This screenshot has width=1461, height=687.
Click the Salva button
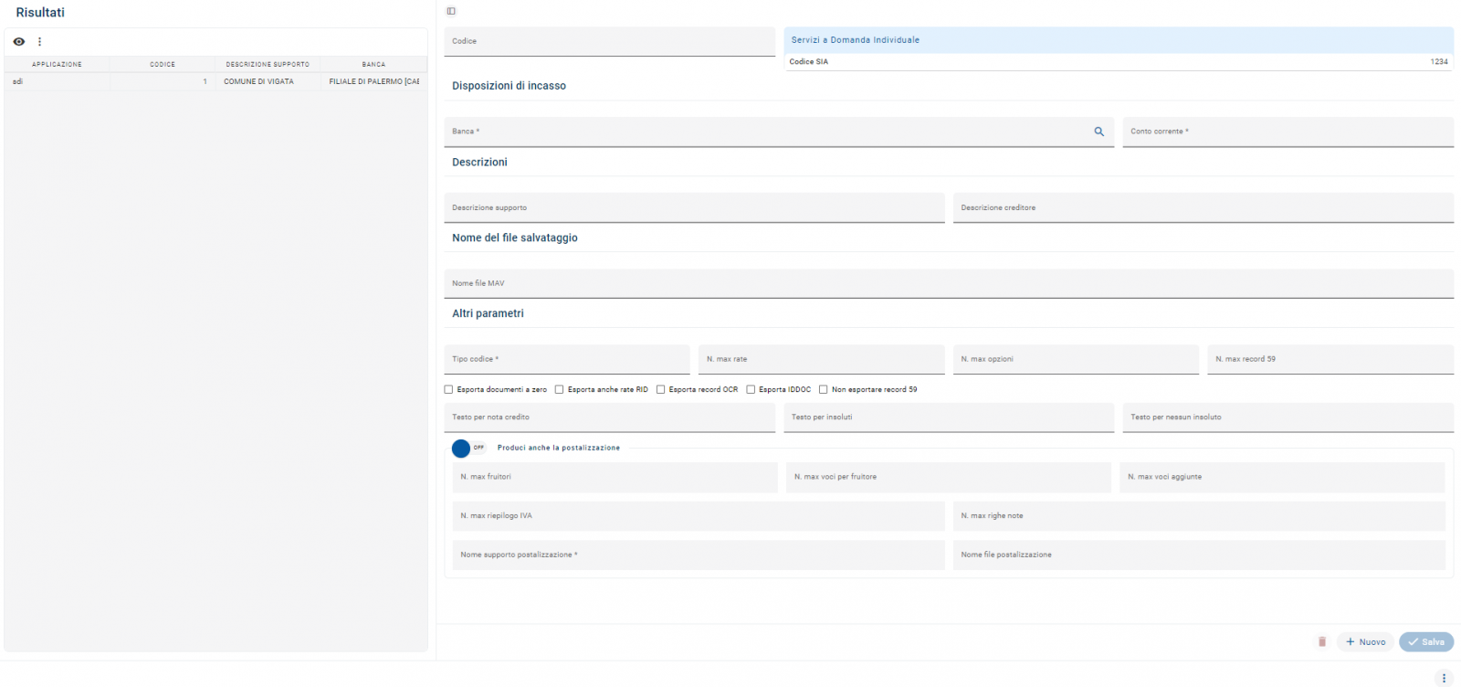[1425, 642]
